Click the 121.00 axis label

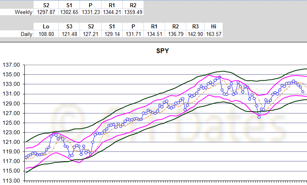pyautogui.click(x=11, y=142)
